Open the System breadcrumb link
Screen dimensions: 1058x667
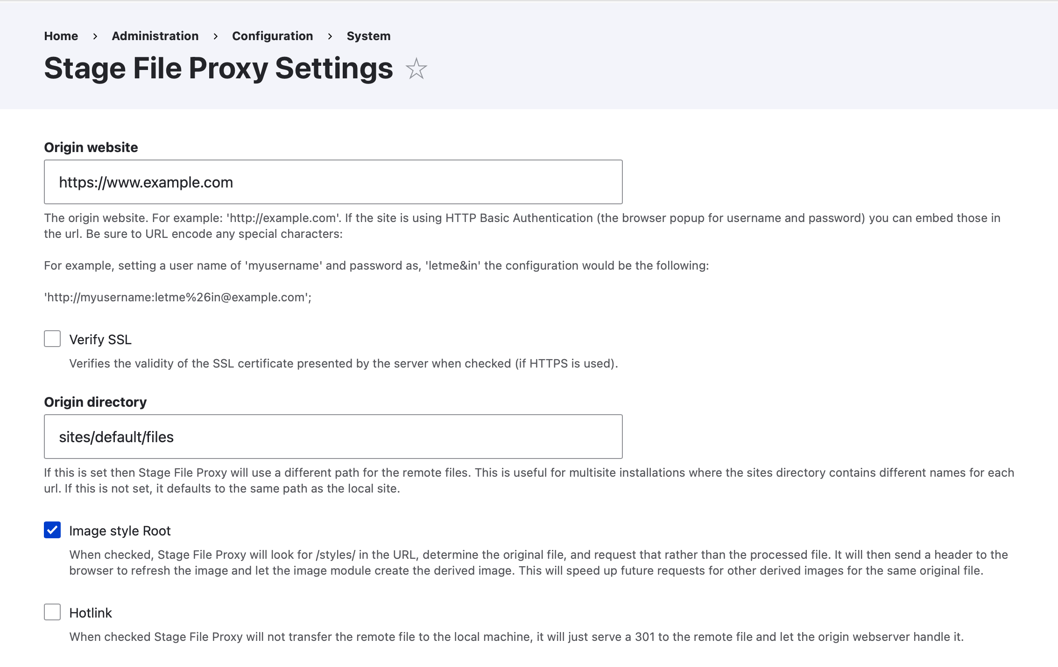(368, 36)
